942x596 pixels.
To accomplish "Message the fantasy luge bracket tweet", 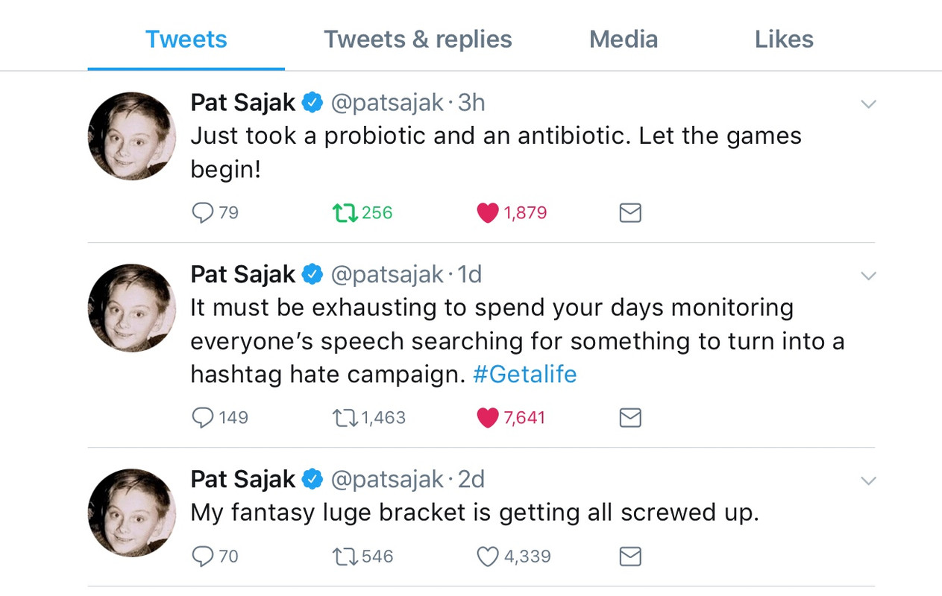I will [x=630, y=557].
